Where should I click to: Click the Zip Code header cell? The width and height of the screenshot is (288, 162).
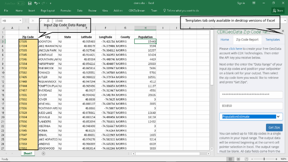tap(28, 37)
